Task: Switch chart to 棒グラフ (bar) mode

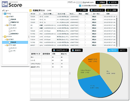Action: (x=123, y=50)
